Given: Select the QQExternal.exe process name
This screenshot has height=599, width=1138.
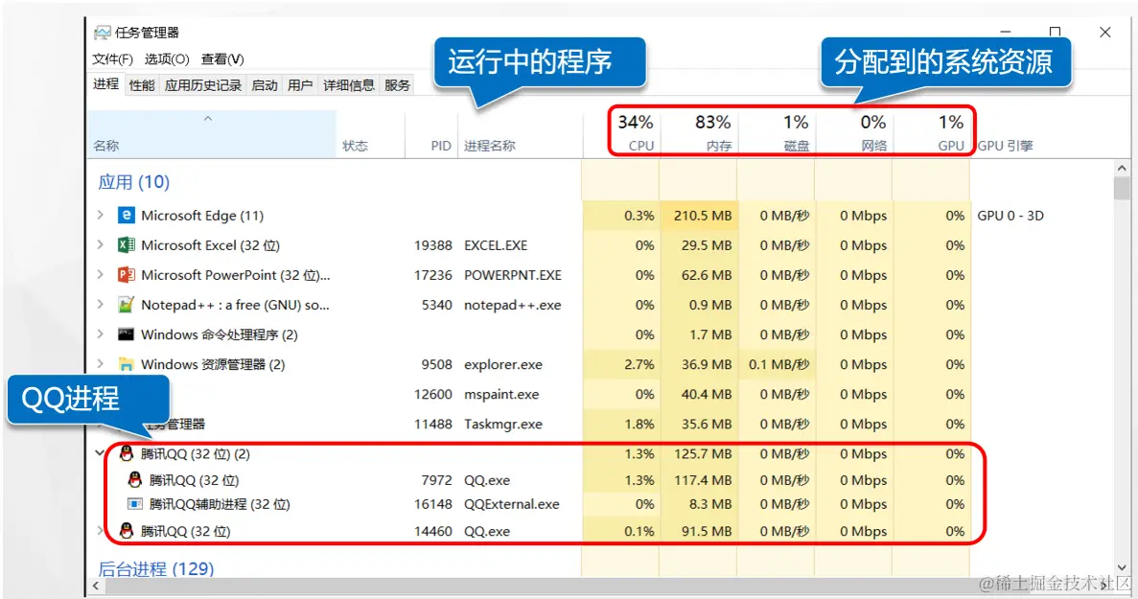Looking at the screenshot, I should click(x=512, y=504).
